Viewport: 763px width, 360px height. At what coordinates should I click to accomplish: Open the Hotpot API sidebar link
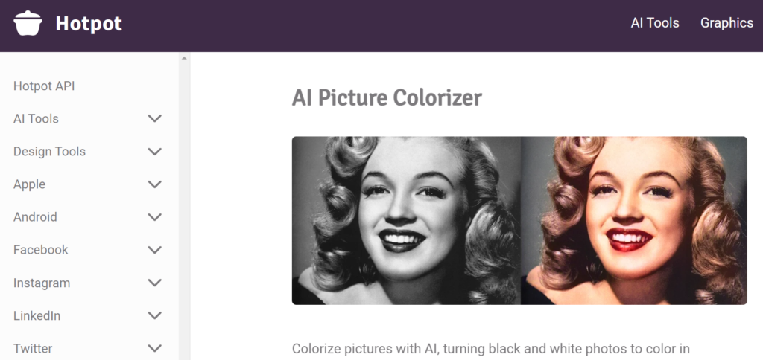tap(44, 86)
